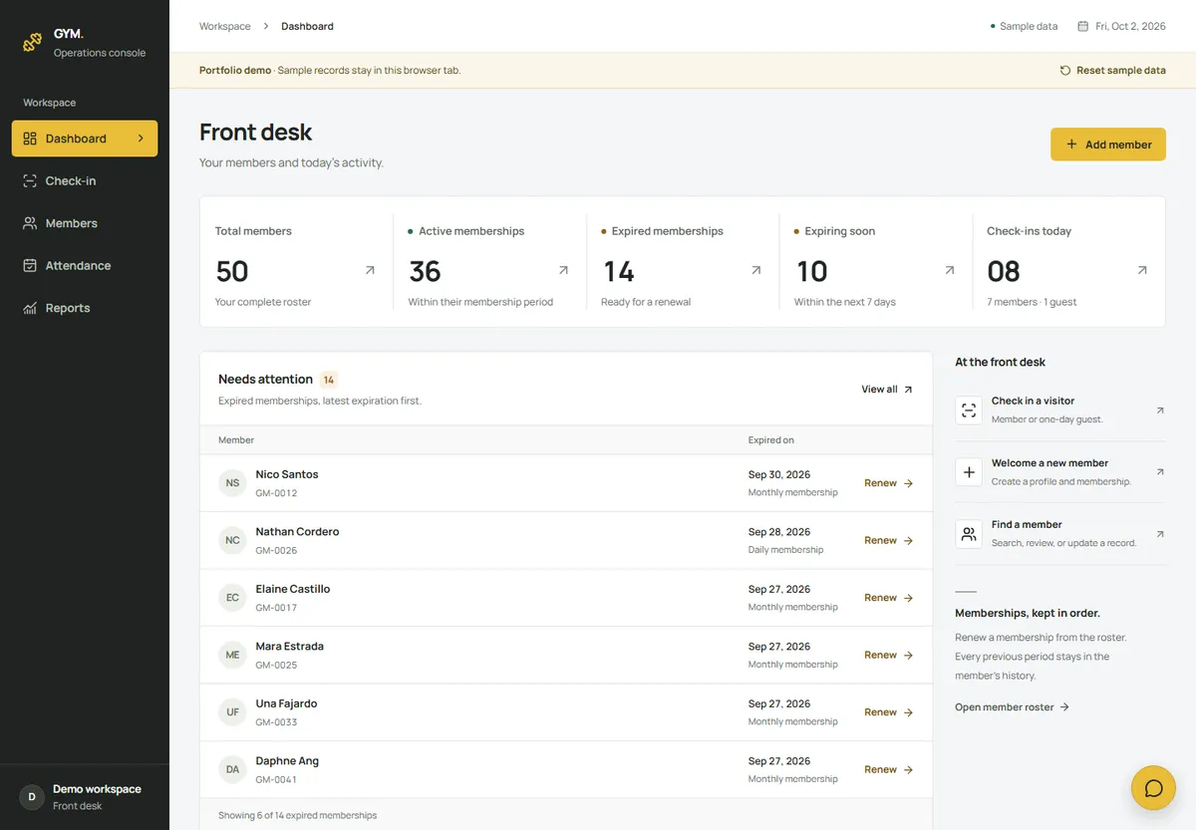
Task: Open the Dashboard sidebar item
Action: tap(85, 138)
